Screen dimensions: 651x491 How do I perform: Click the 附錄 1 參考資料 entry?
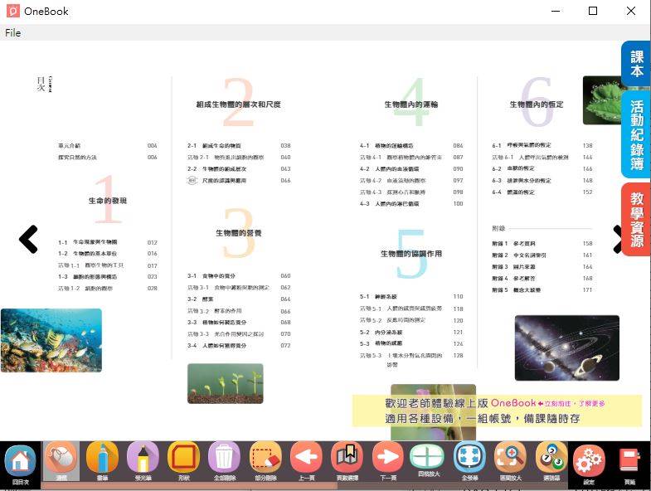coord(542,243)
